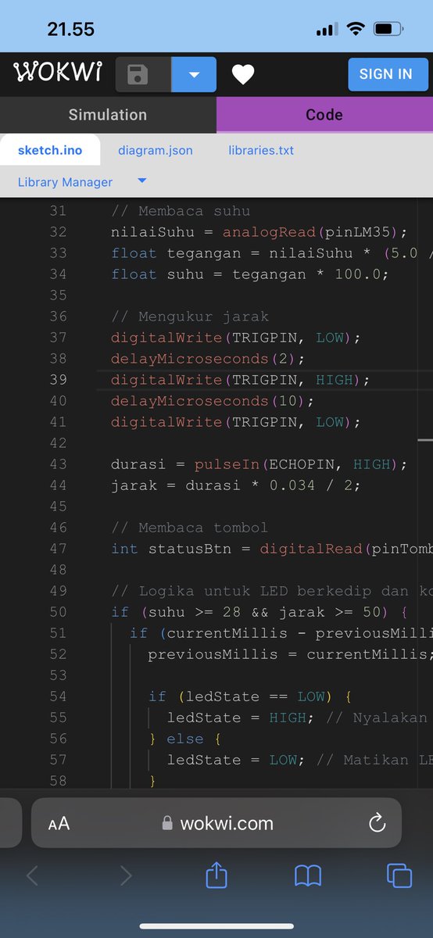Open the sketch.ino file tab
433x938 pixels.
[50, 150]
